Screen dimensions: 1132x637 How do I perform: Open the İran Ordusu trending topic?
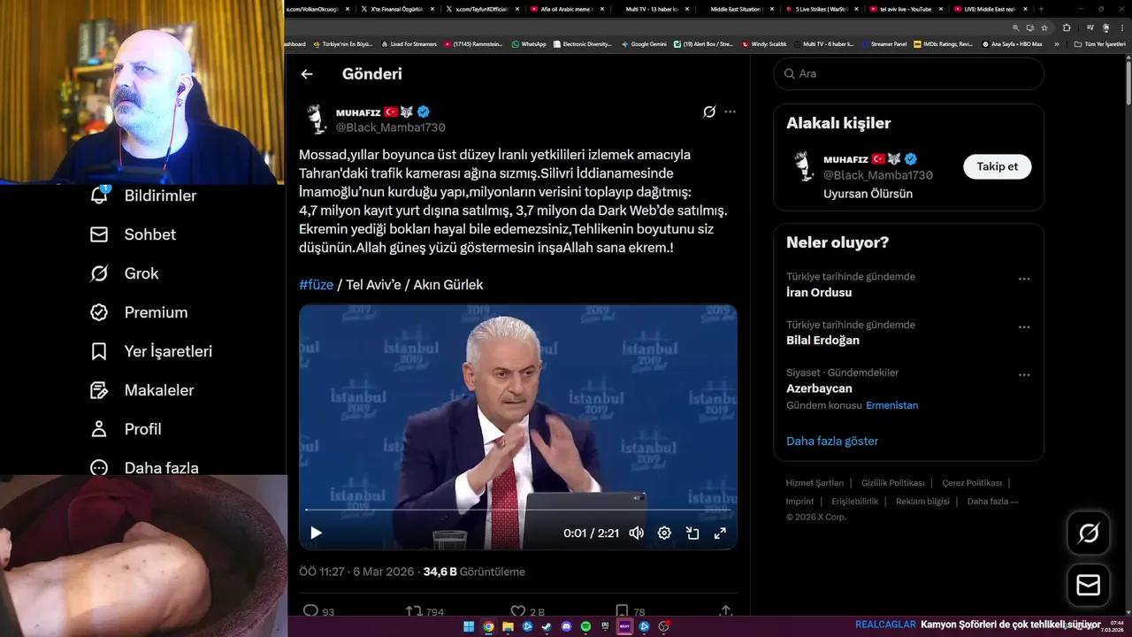(x=819, y=292)
